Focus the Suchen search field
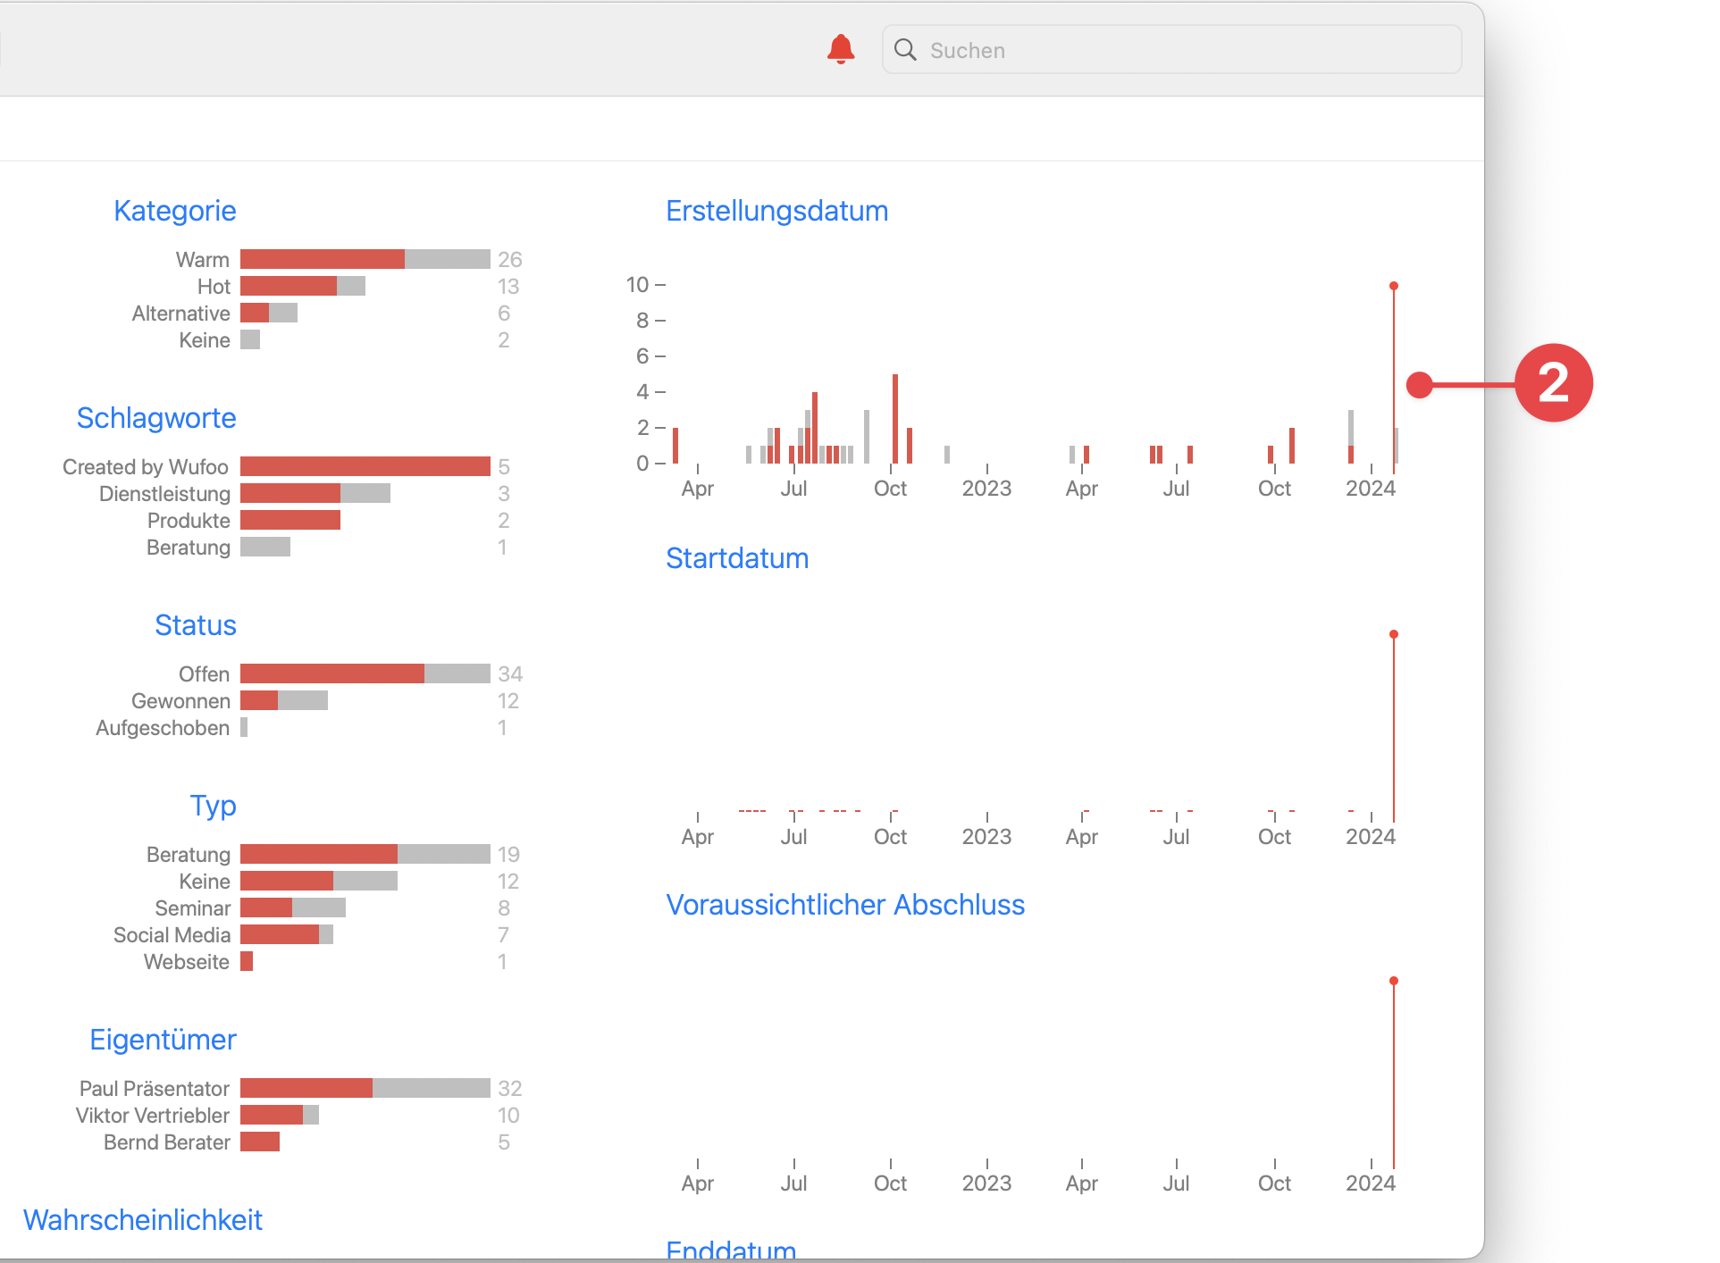1720x1263 pixels. coord(1171,50)
